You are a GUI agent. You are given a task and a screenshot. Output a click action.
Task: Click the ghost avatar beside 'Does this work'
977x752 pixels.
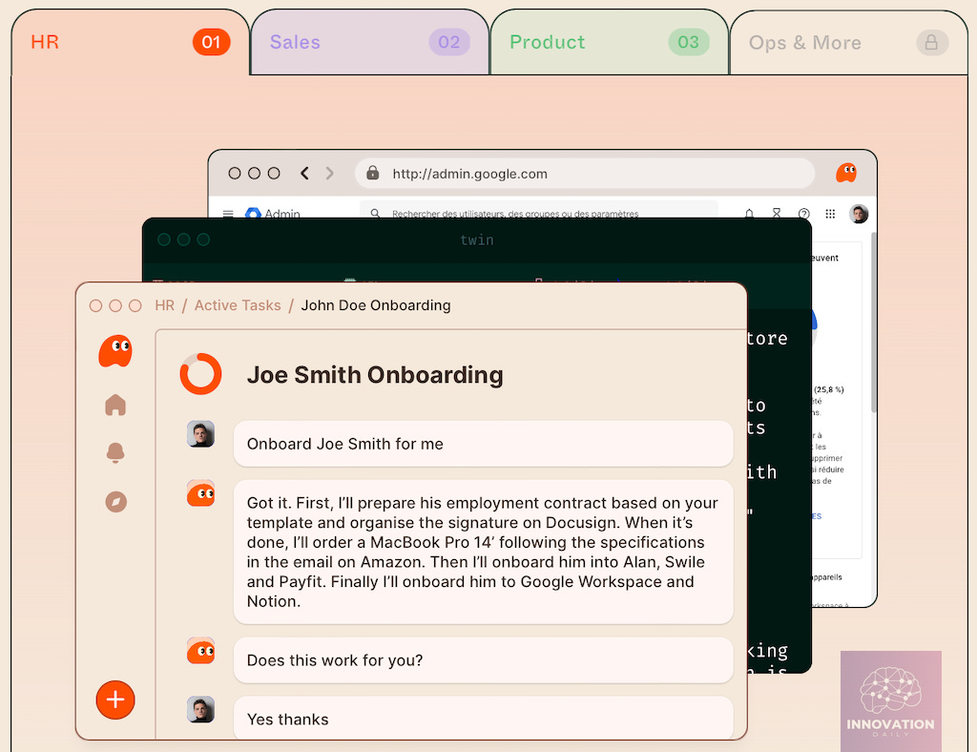(200, 651)
